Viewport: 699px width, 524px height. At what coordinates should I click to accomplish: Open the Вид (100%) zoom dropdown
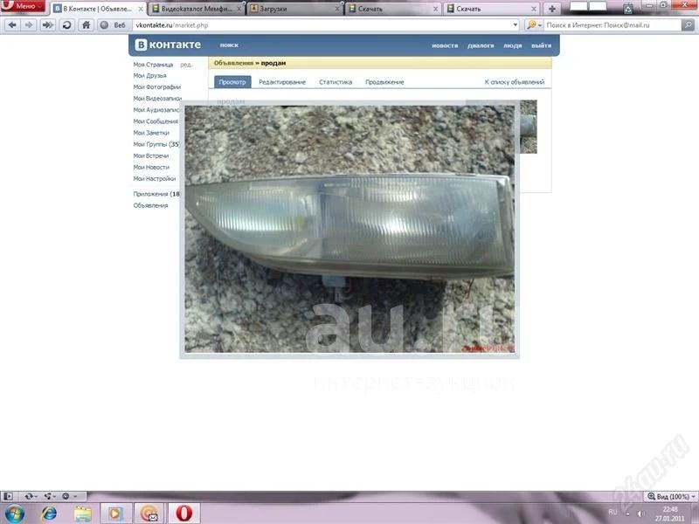pyautogui.click(x=670, y=496)
